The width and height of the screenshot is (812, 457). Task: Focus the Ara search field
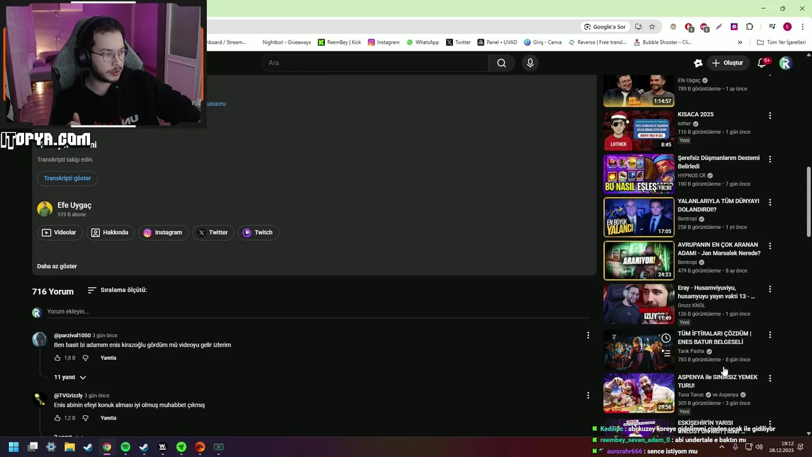[374, 63]
